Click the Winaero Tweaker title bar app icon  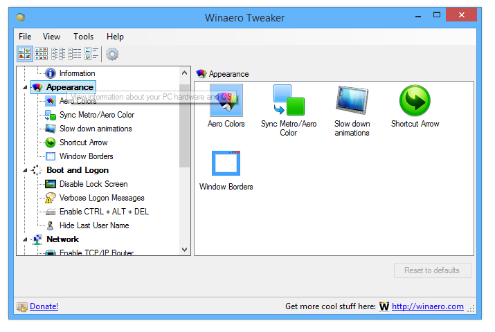pyautogui.click(x=21, y=17)
